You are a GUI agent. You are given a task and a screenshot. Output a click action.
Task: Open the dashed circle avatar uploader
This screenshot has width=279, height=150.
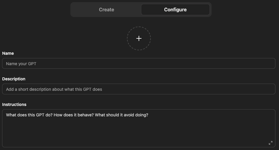[x=139, y=38]
